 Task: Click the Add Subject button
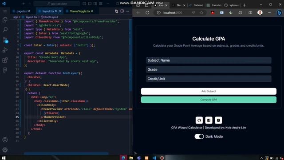(209, 91)
